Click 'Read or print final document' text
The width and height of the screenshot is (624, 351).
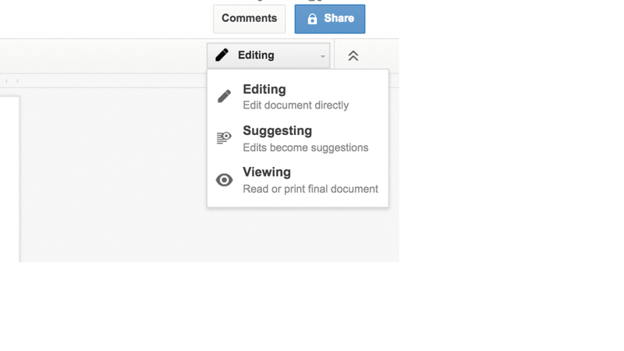coord(310,189)
